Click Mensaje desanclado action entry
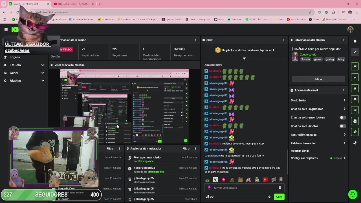The width and height of the screenshot is (361, 203). [162, 159]
